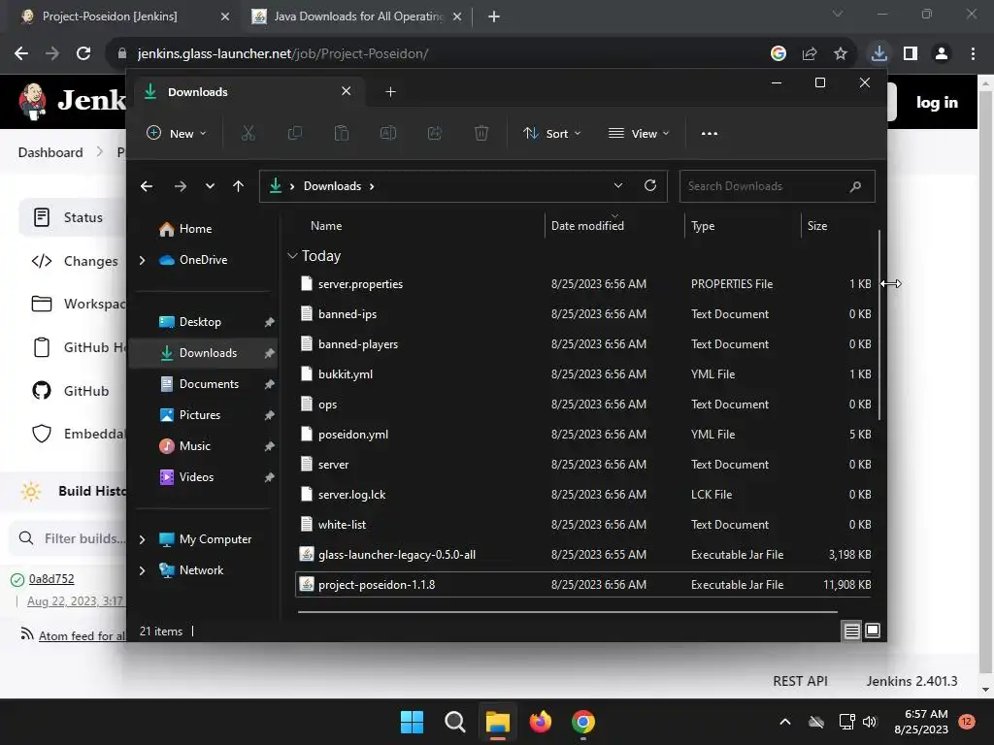Click the Explorer horizontal scrollbar
Image resolution: width=994 pixels, height=745 pixels.
(x=567, y=612)
